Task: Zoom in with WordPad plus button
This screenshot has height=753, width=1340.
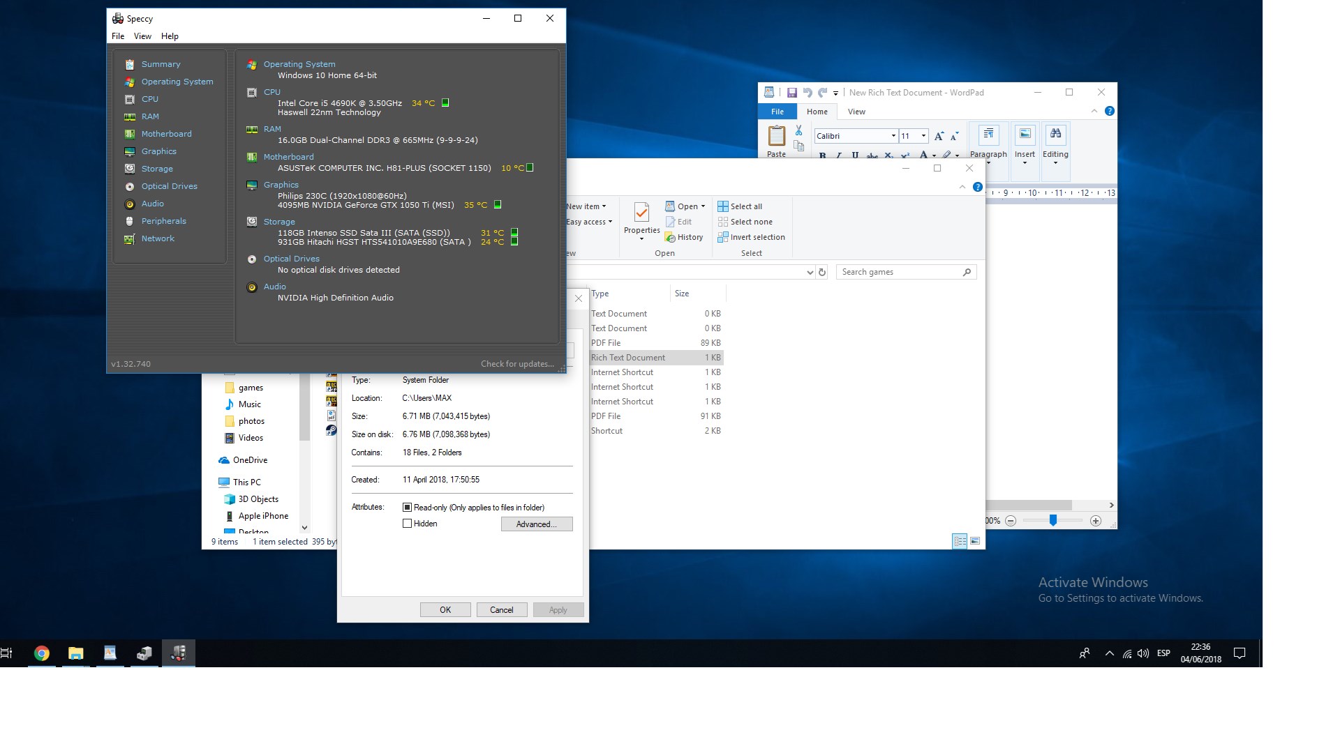Action: [x=1096, y=521]
